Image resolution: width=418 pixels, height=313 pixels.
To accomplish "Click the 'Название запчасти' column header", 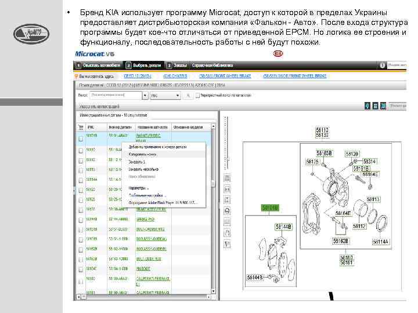I will coord(153,127).
